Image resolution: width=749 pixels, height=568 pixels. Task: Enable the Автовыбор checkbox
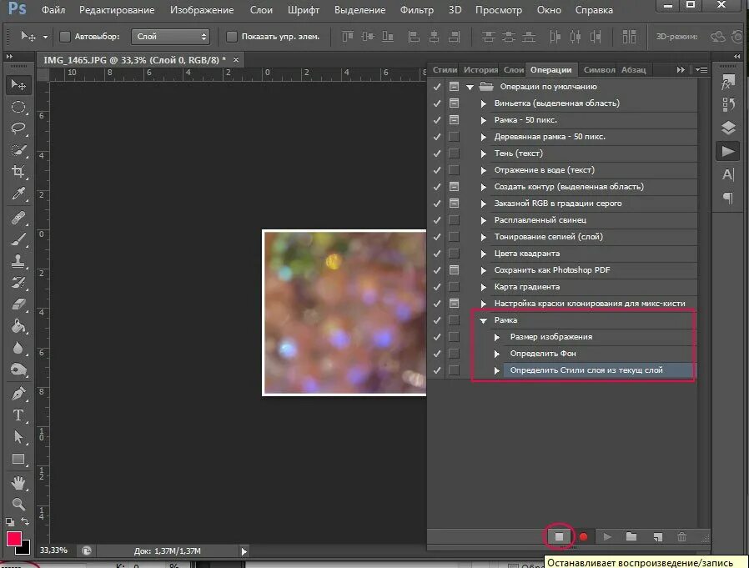pyautogui.click(x=65, y=37)
